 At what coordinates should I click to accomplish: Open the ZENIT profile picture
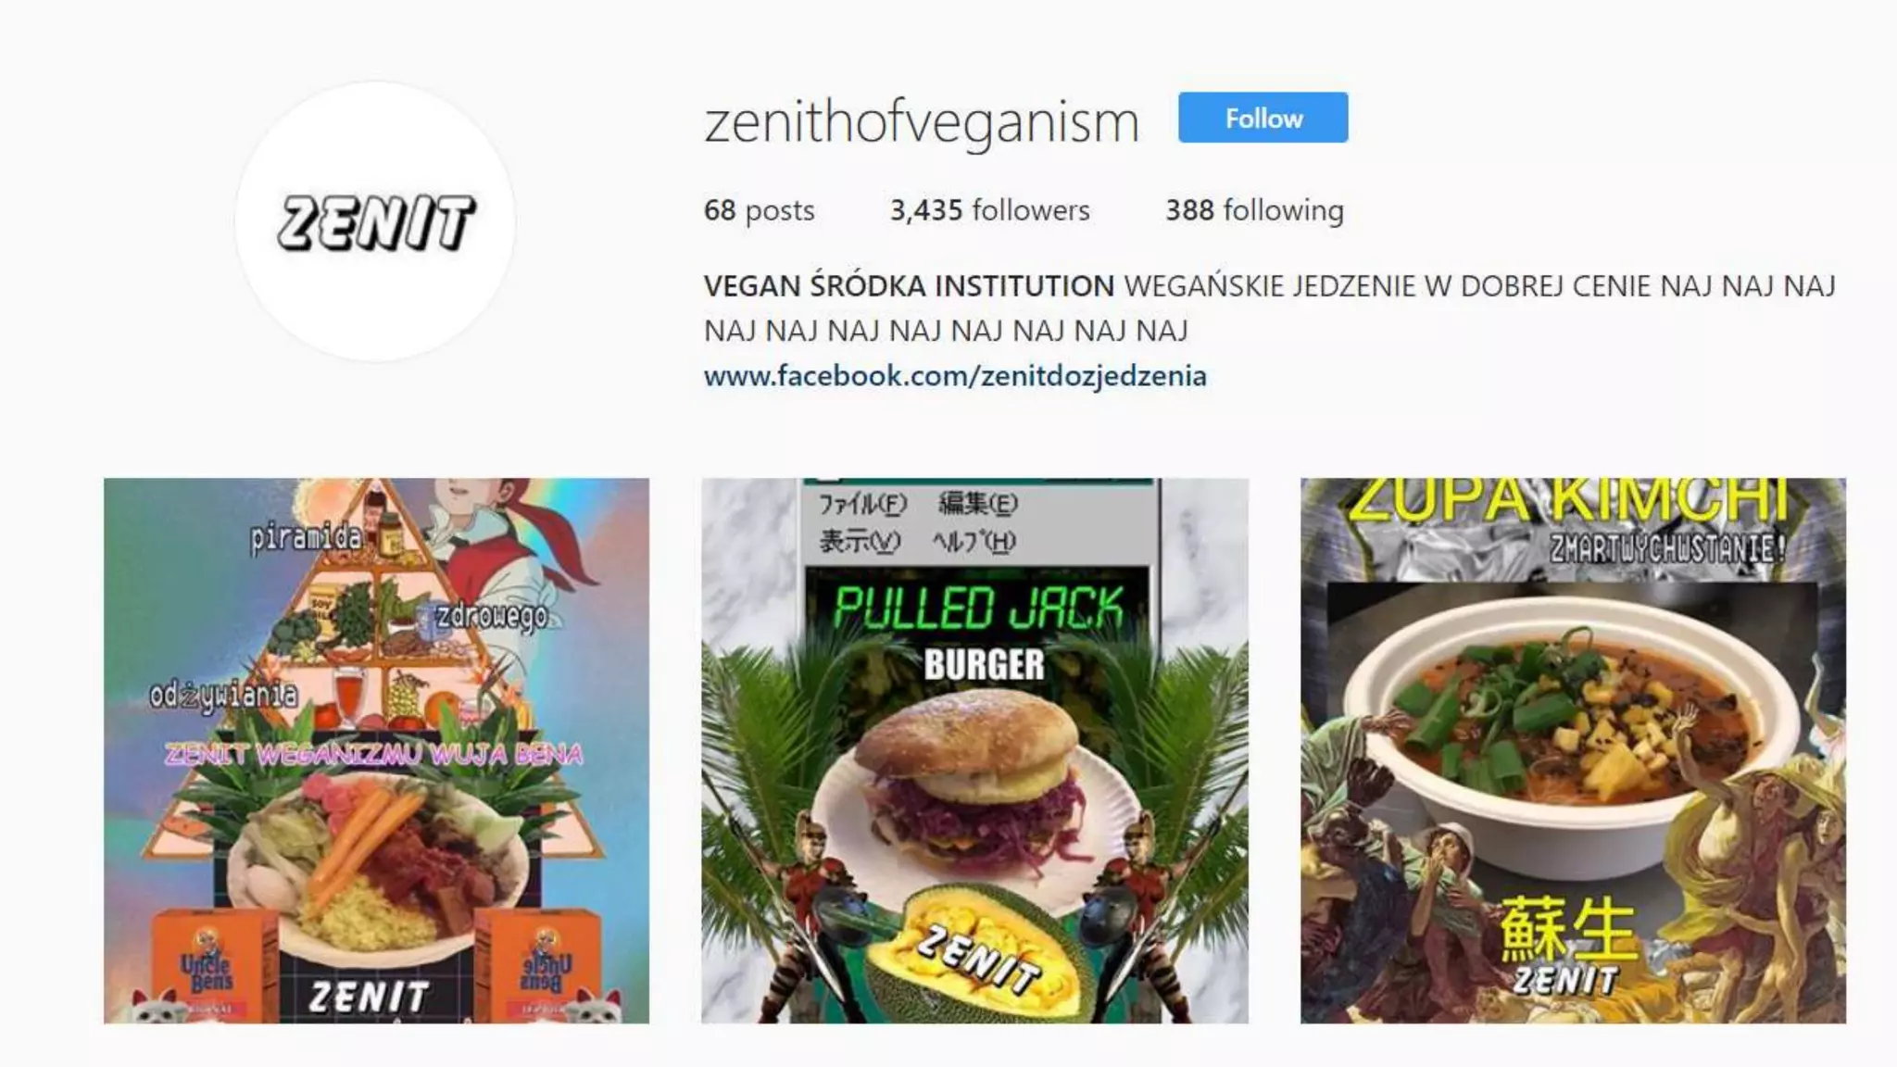pos(375,222)
